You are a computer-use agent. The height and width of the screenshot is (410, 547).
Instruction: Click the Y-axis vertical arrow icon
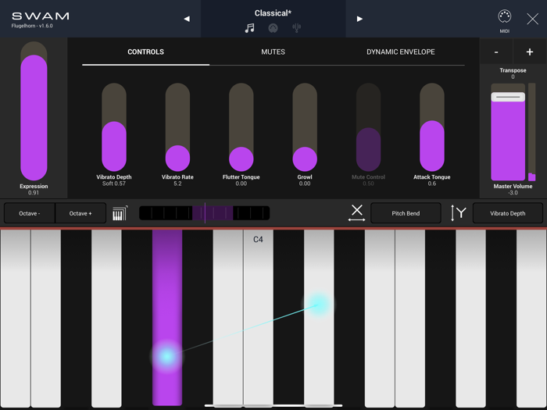click(459, 213)
